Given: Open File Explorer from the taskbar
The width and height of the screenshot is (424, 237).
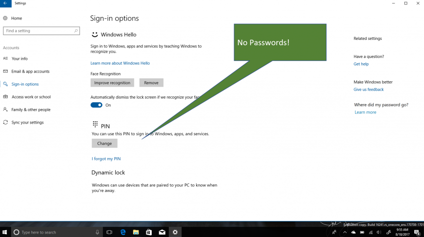Looking at the screenshot, I should click(x=136, y=232).
